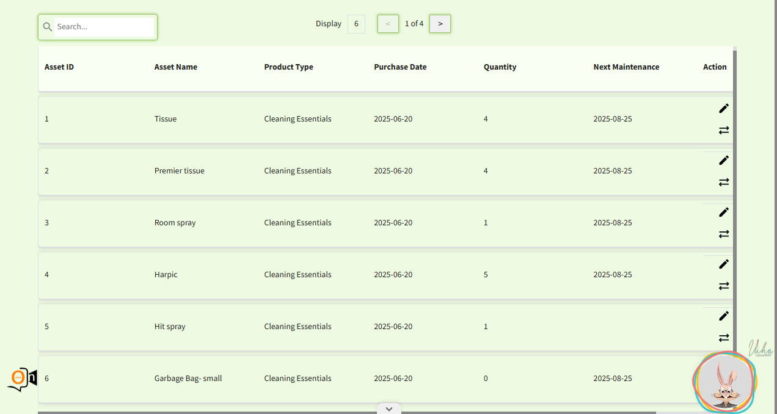Click the table's horizontal scrollbar

(347, 413)
